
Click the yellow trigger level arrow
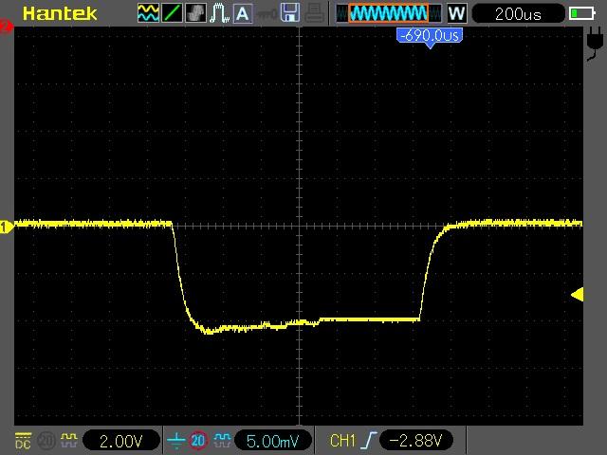point(578,295)
